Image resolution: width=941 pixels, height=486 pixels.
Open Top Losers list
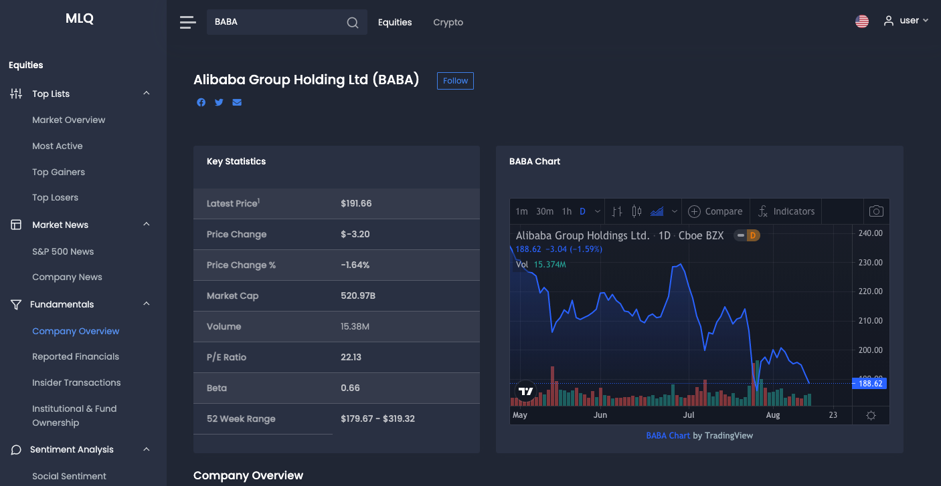56,197
